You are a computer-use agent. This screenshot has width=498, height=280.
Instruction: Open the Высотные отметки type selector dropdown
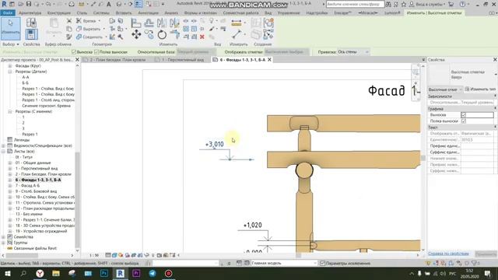pos(445,89)
